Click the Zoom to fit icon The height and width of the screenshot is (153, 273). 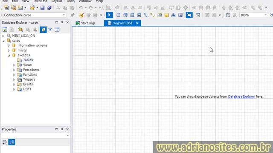click(228, 15)
